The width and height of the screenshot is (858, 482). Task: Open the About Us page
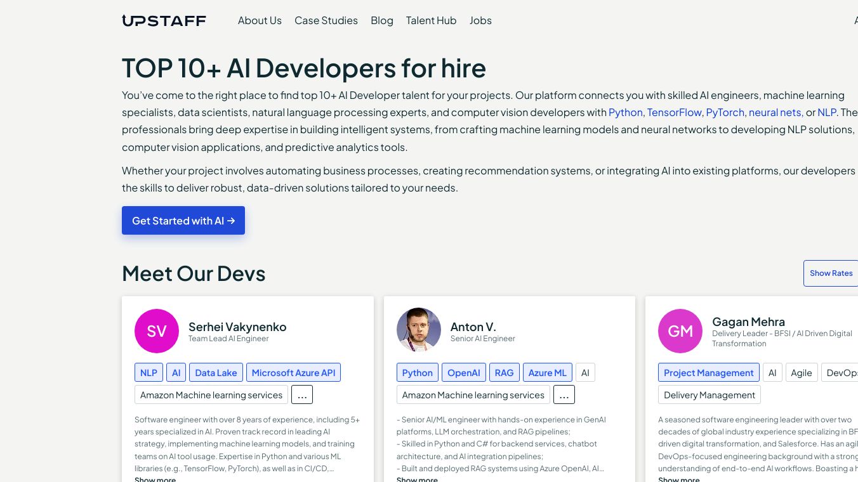pyautogui.click(x=260, y=20)
